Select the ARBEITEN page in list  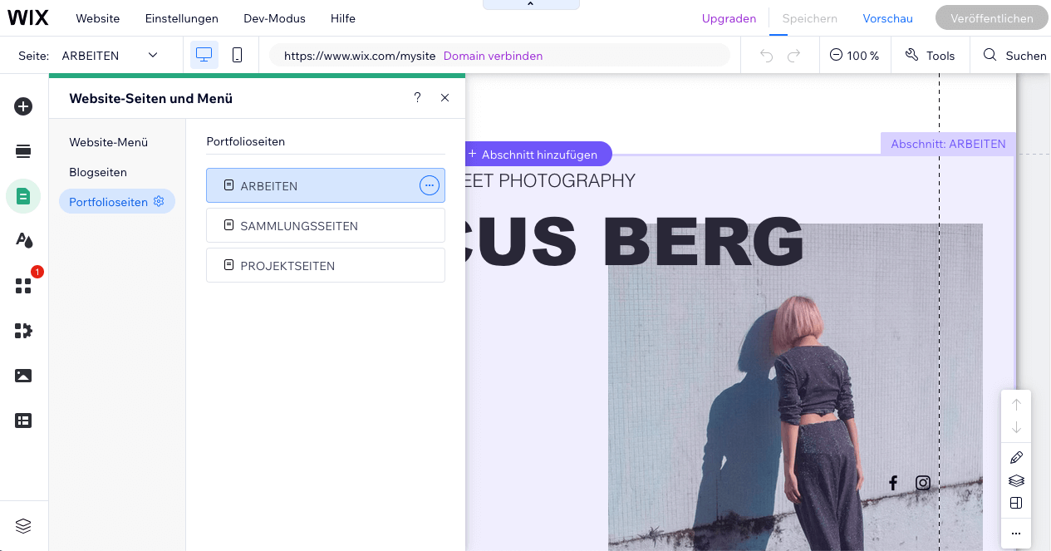pyautogui.click(x=325, y=185)
